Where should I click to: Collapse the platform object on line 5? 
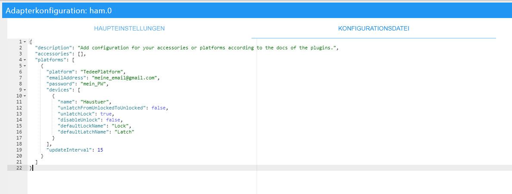click(25, 66)
